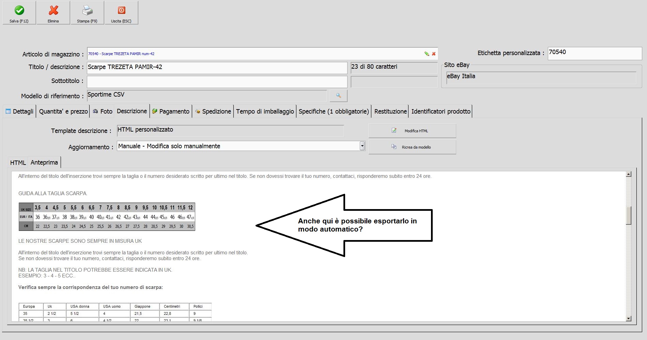Click the Sottotitolo input field
The height and width of the screenshot is (340, 647).
point(217,81)
